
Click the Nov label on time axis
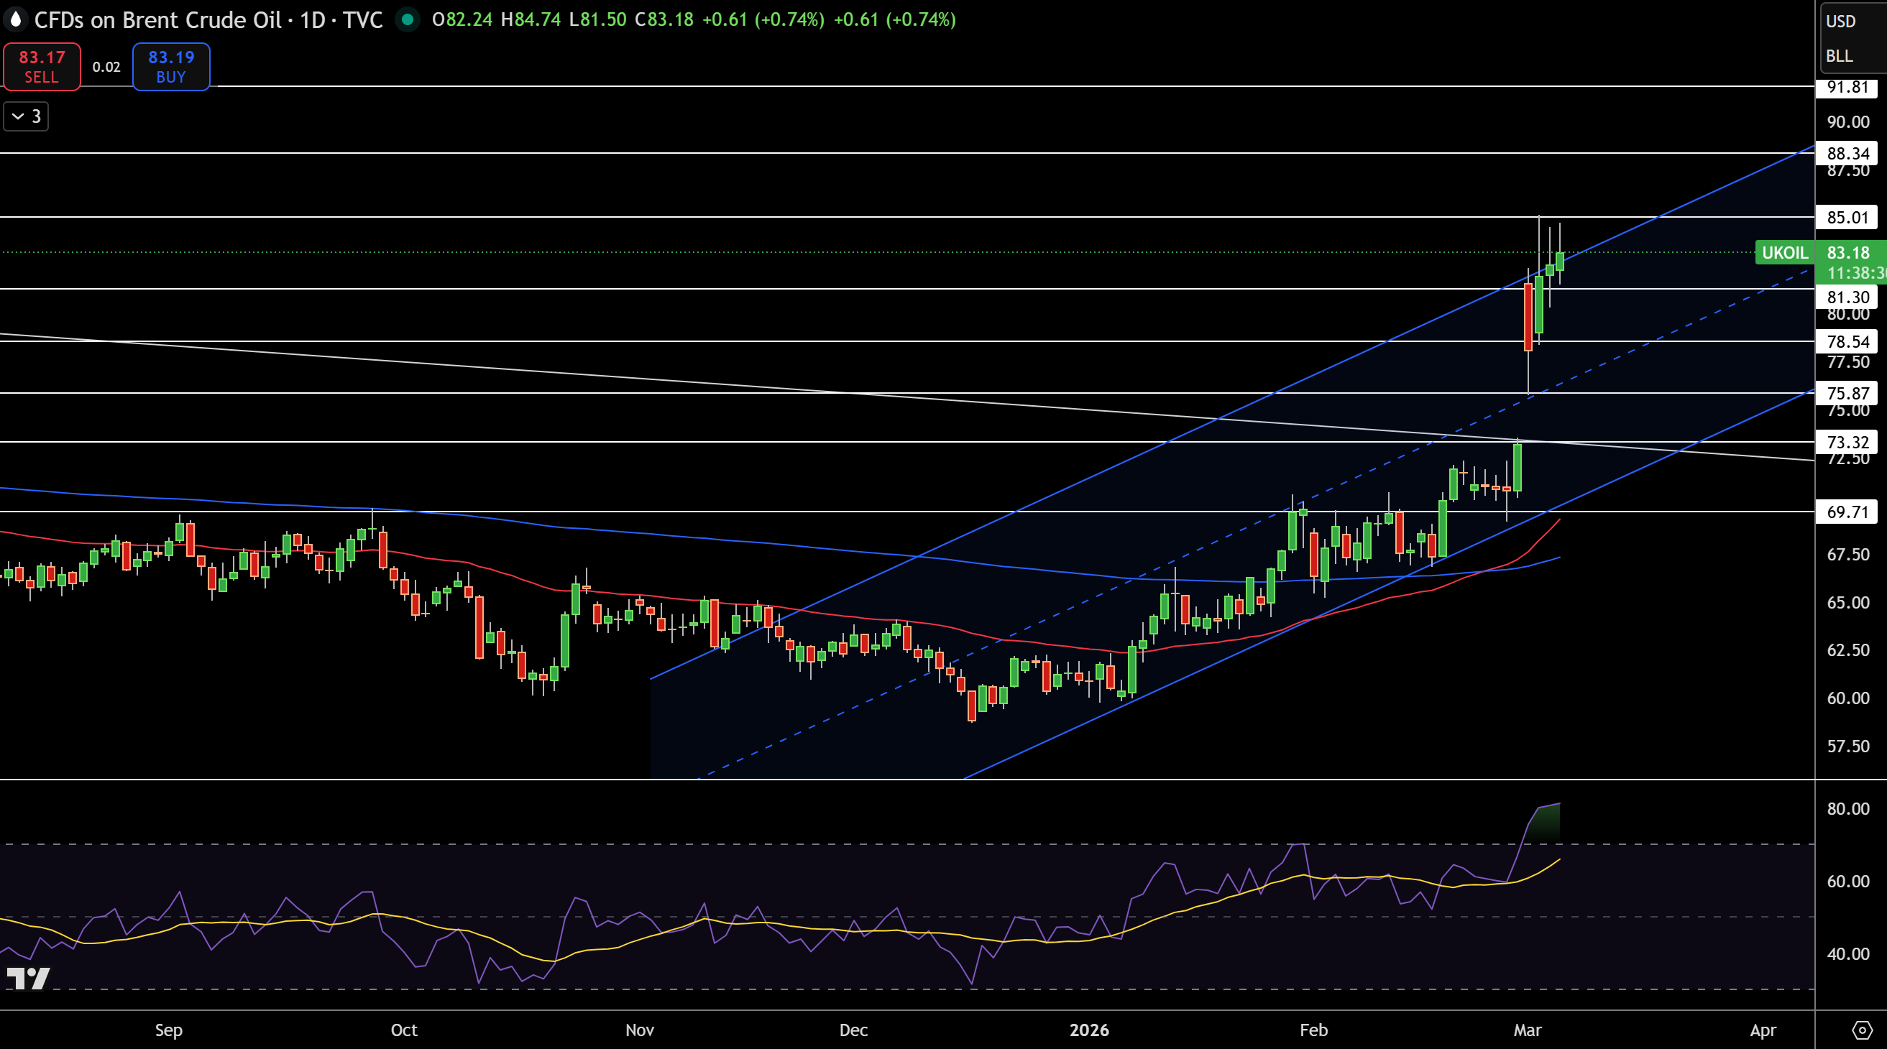point(640,1030)
